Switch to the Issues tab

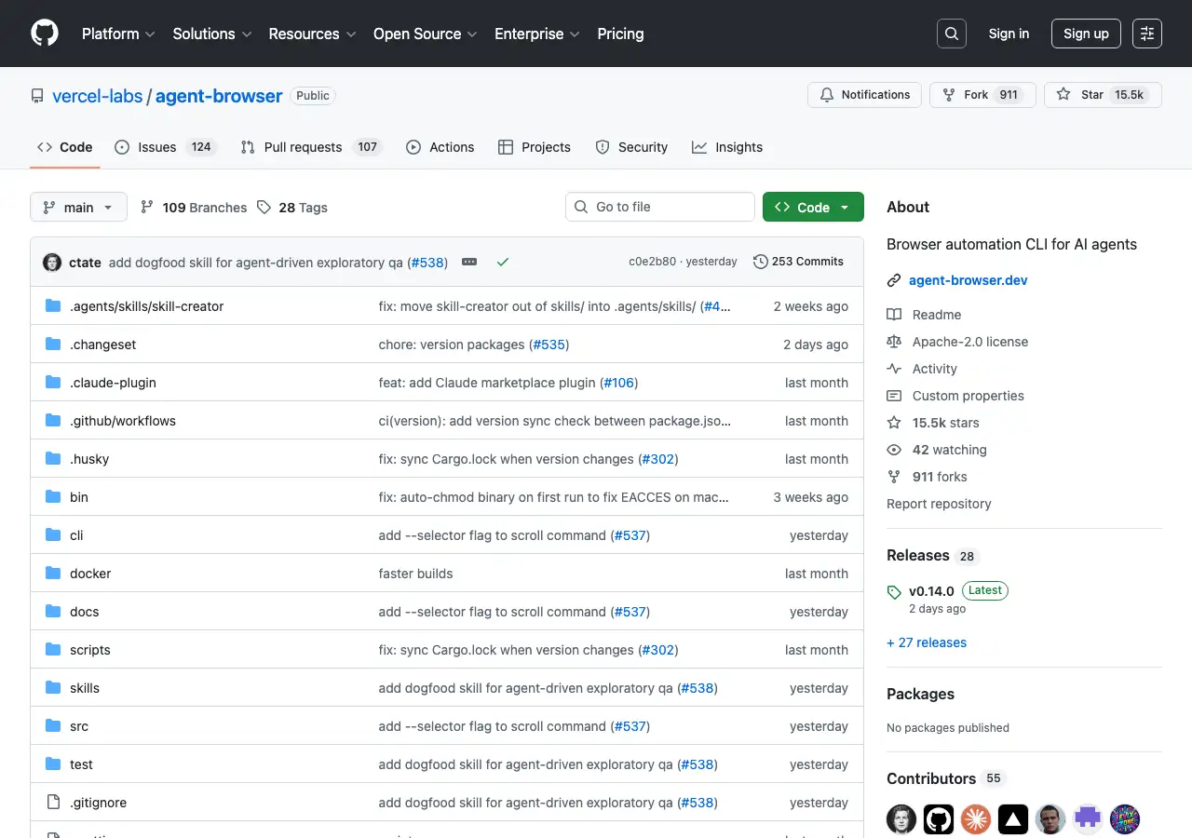(155, 146)
